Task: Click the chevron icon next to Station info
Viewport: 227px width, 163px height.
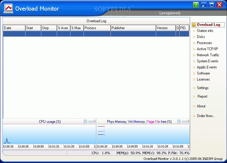Action: [194, 31]
